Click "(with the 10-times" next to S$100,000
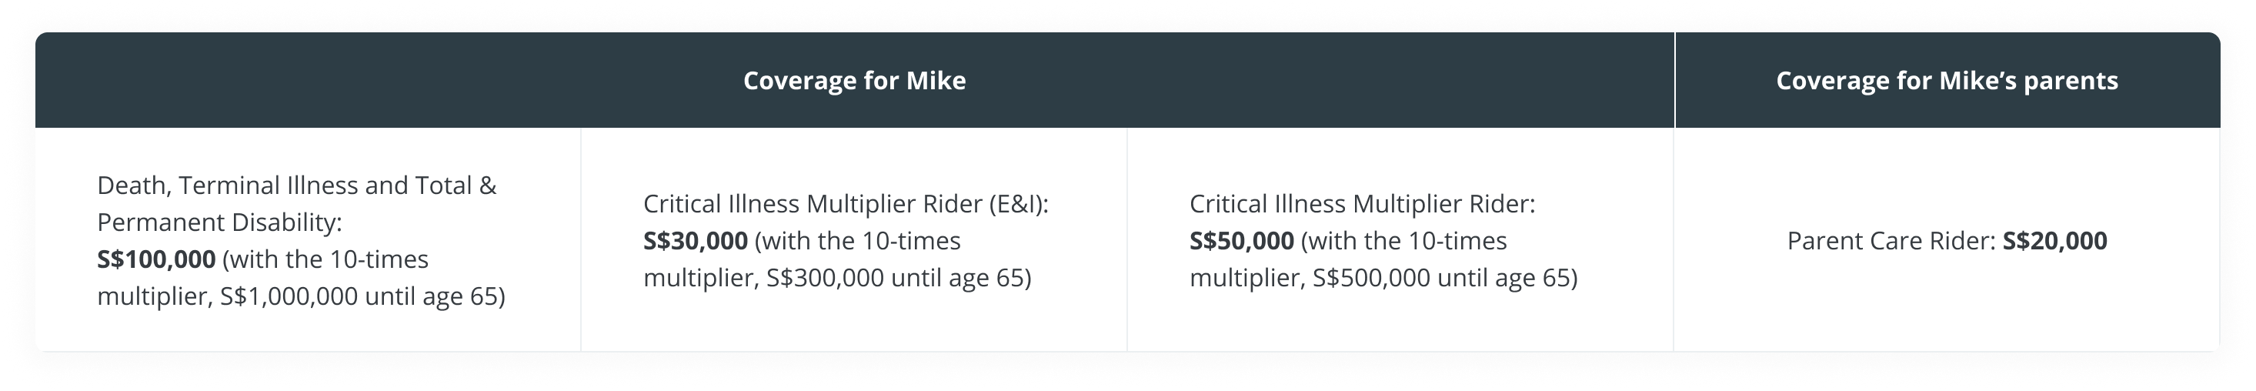 click(x=325, y=259)
